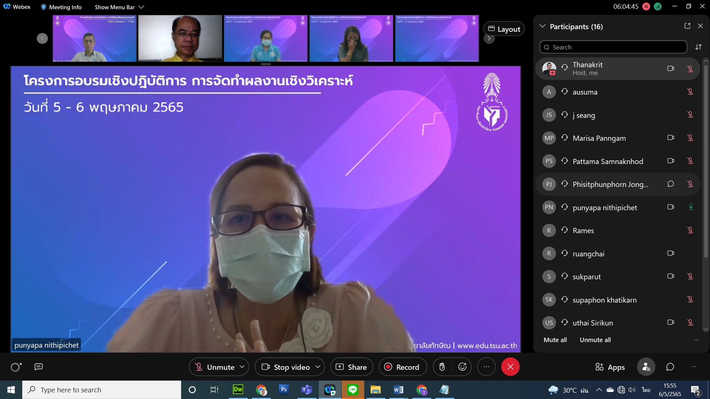Image resolution: width=710 pixels, height=399 pixels.
Task: Open video options dropdown arrow
Action: [x=318, y=367]
